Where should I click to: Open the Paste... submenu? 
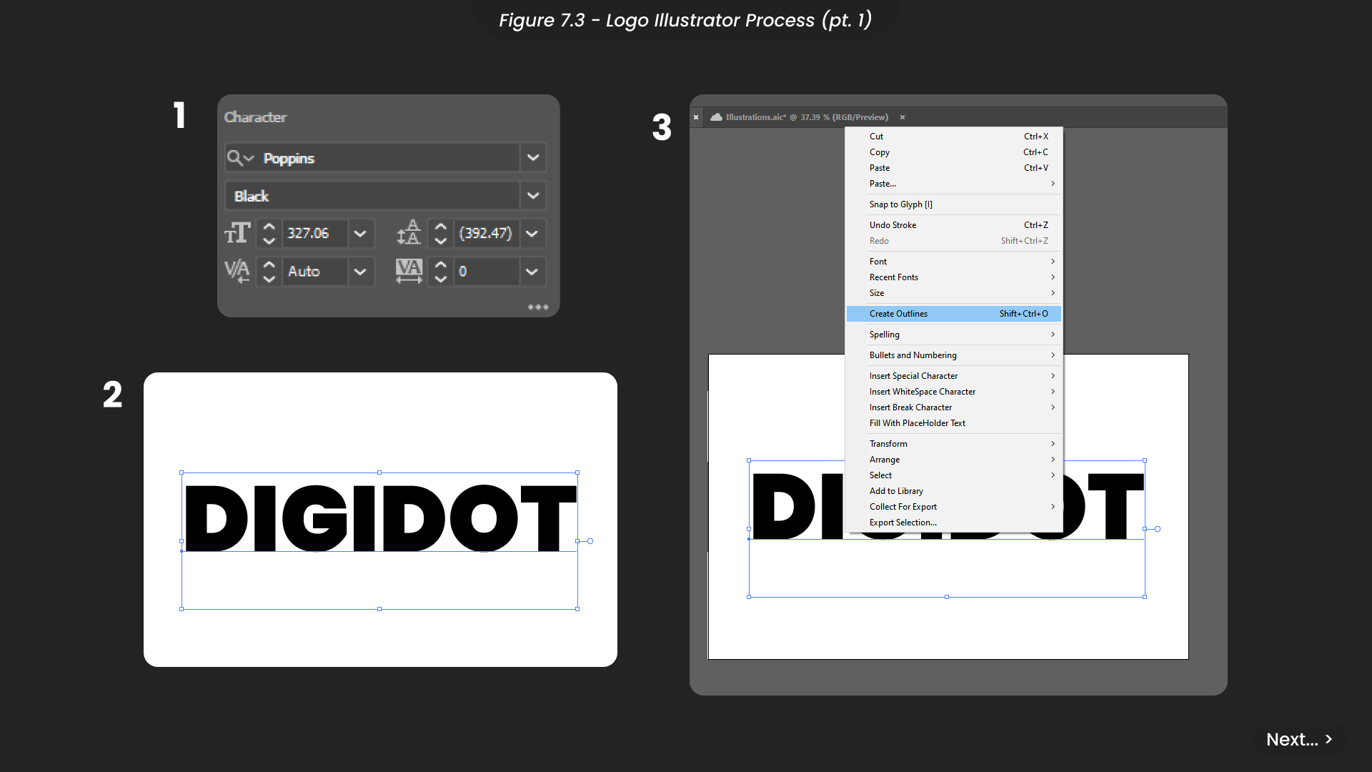[x=954, y=184]
